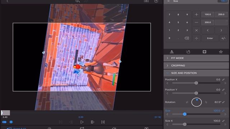Tap the plus operator on the keypad
230x129 pixels.
point(196,14)
